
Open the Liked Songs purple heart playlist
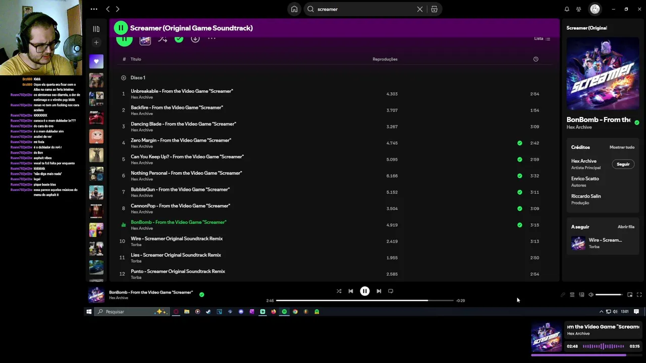pyautogui.click(x=96, y=62)
